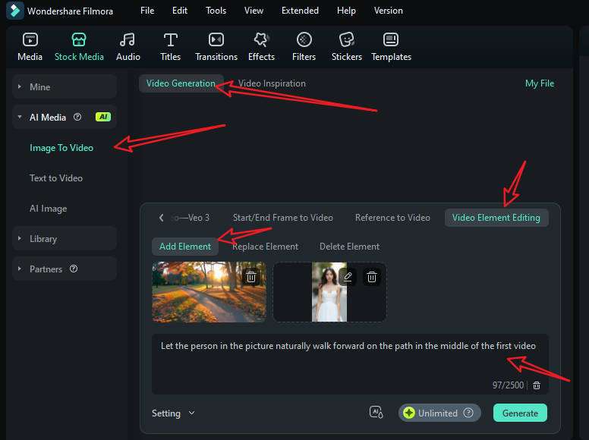Choose the Replace Element option
Viewport: 589px width, 440px height.
point(265,247)
